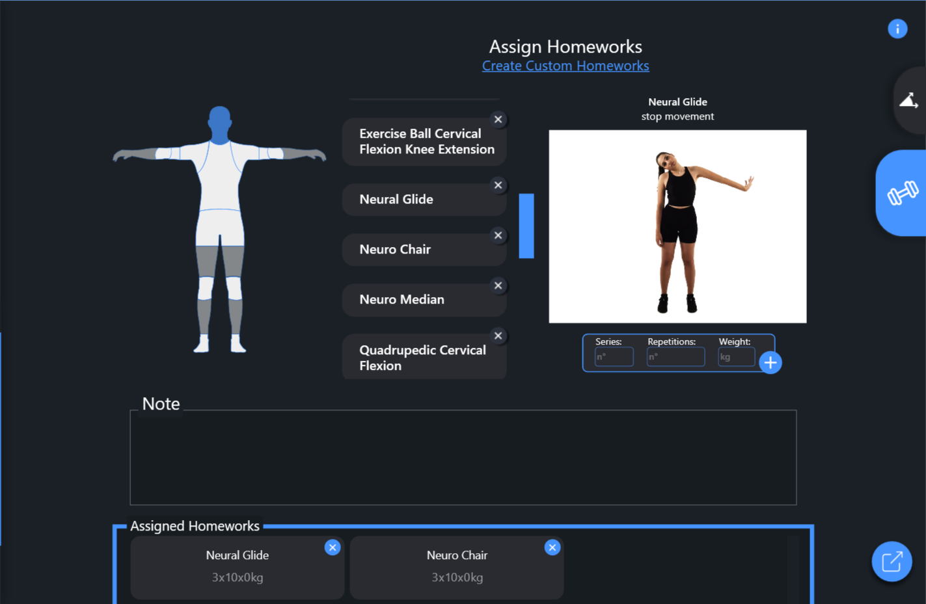This screenshot has height=604, width=926.
Task: Open Create Custom Homeworks link
Action: [565, 66]
